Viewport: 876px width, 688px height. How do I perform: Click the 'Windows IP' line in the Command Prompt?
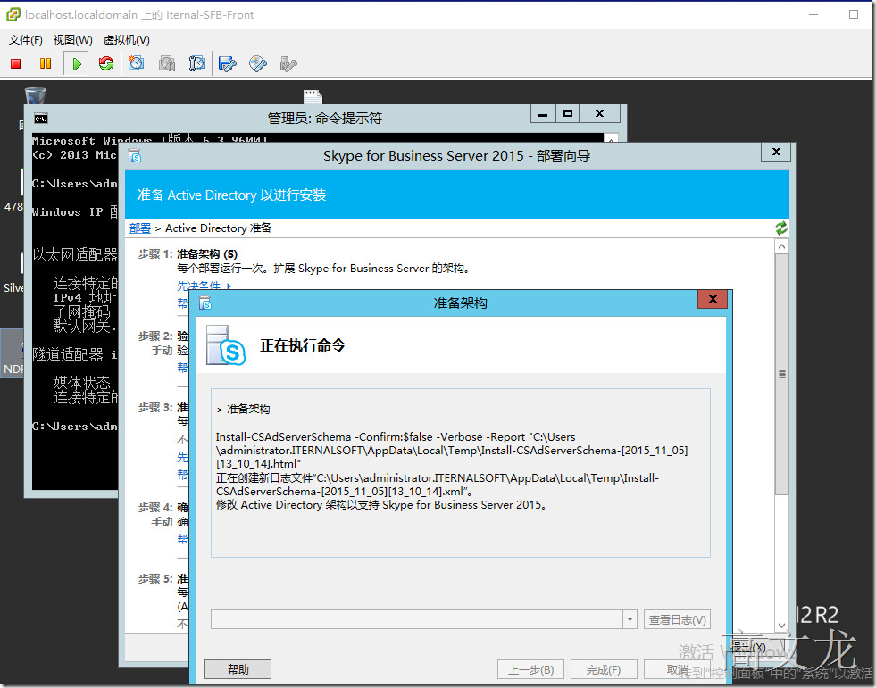[x=75, y=212]
